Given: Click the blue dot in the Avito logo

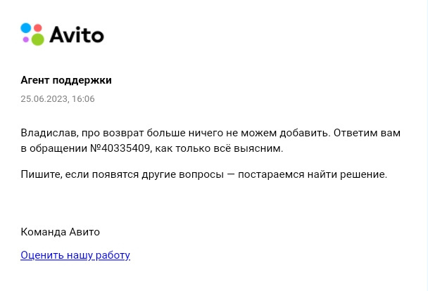Looking at the screenshot, I should pos(26,28).
